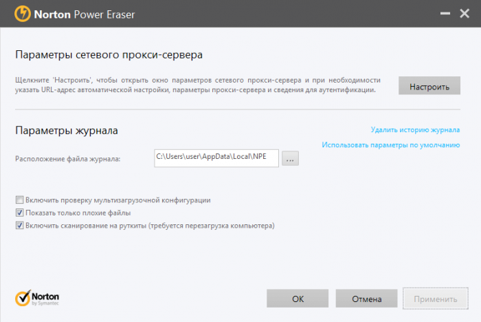
Task: Click the Параметры сетевого прокси-сервера heading
Action: [x=109, y=54]
